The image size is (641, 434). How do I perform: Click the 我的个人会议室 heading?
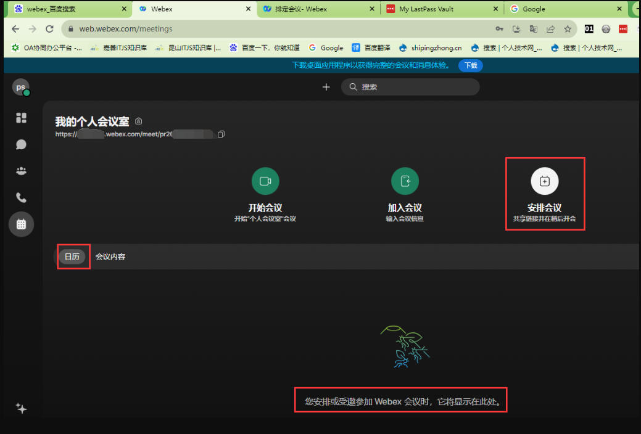93,121
